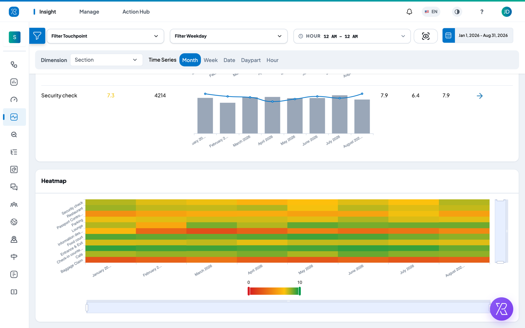Open the people group sidebar icon
Viewport: 525px width, 328px height.
click(x=14, y=204)
